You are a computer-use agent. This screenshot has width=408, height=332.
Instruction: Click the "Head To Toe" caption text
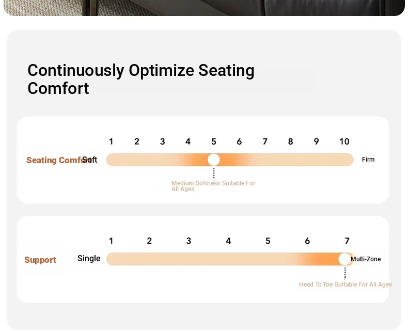316,284
